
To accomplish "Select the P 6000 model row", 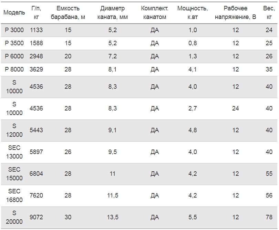I will click(139, 56).
